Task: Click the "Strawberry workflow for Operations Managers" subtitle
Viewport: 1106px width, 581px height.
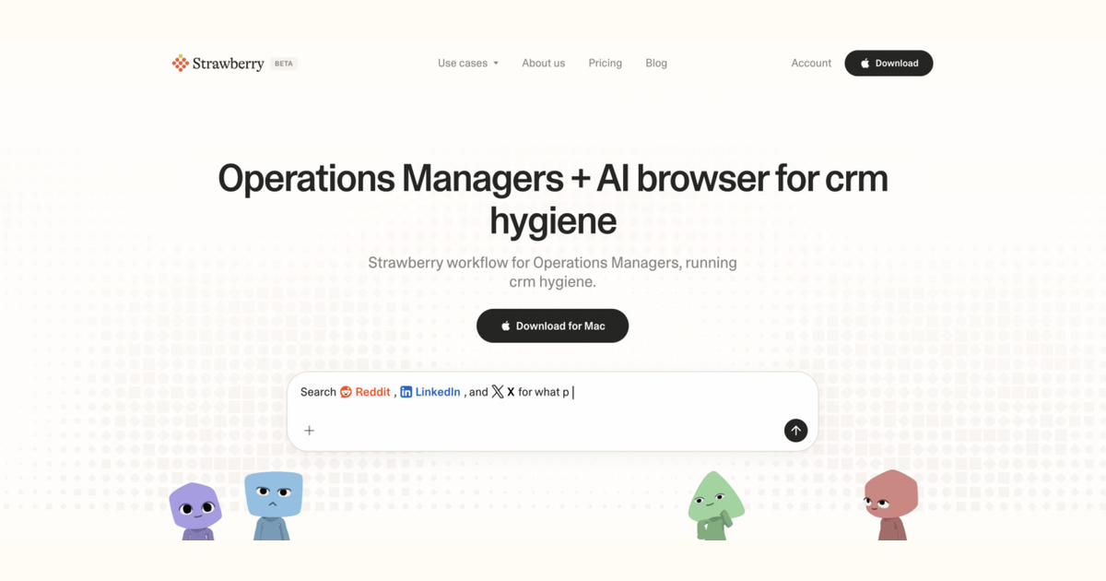Action: [x=552, y=272]
